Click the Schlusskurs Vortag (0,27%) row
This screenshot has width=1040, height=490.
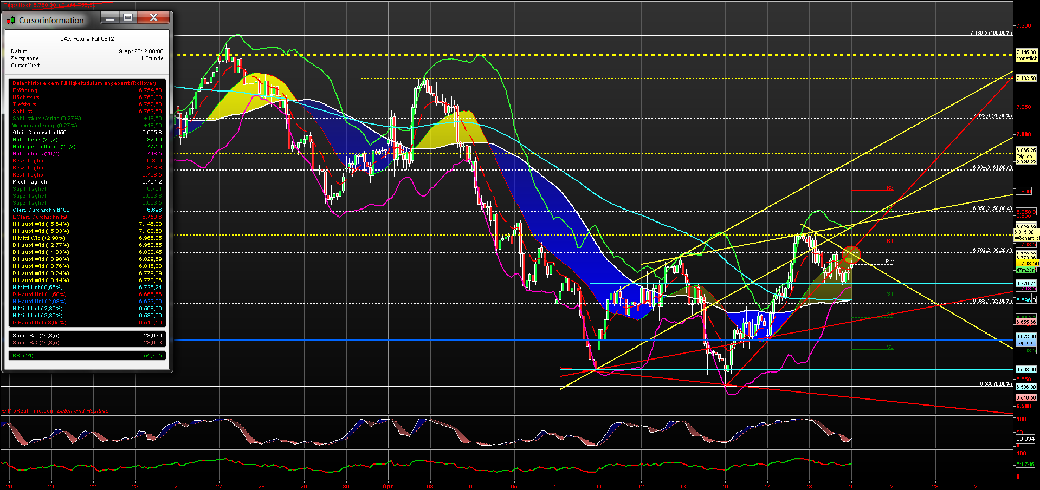point(87,119)
